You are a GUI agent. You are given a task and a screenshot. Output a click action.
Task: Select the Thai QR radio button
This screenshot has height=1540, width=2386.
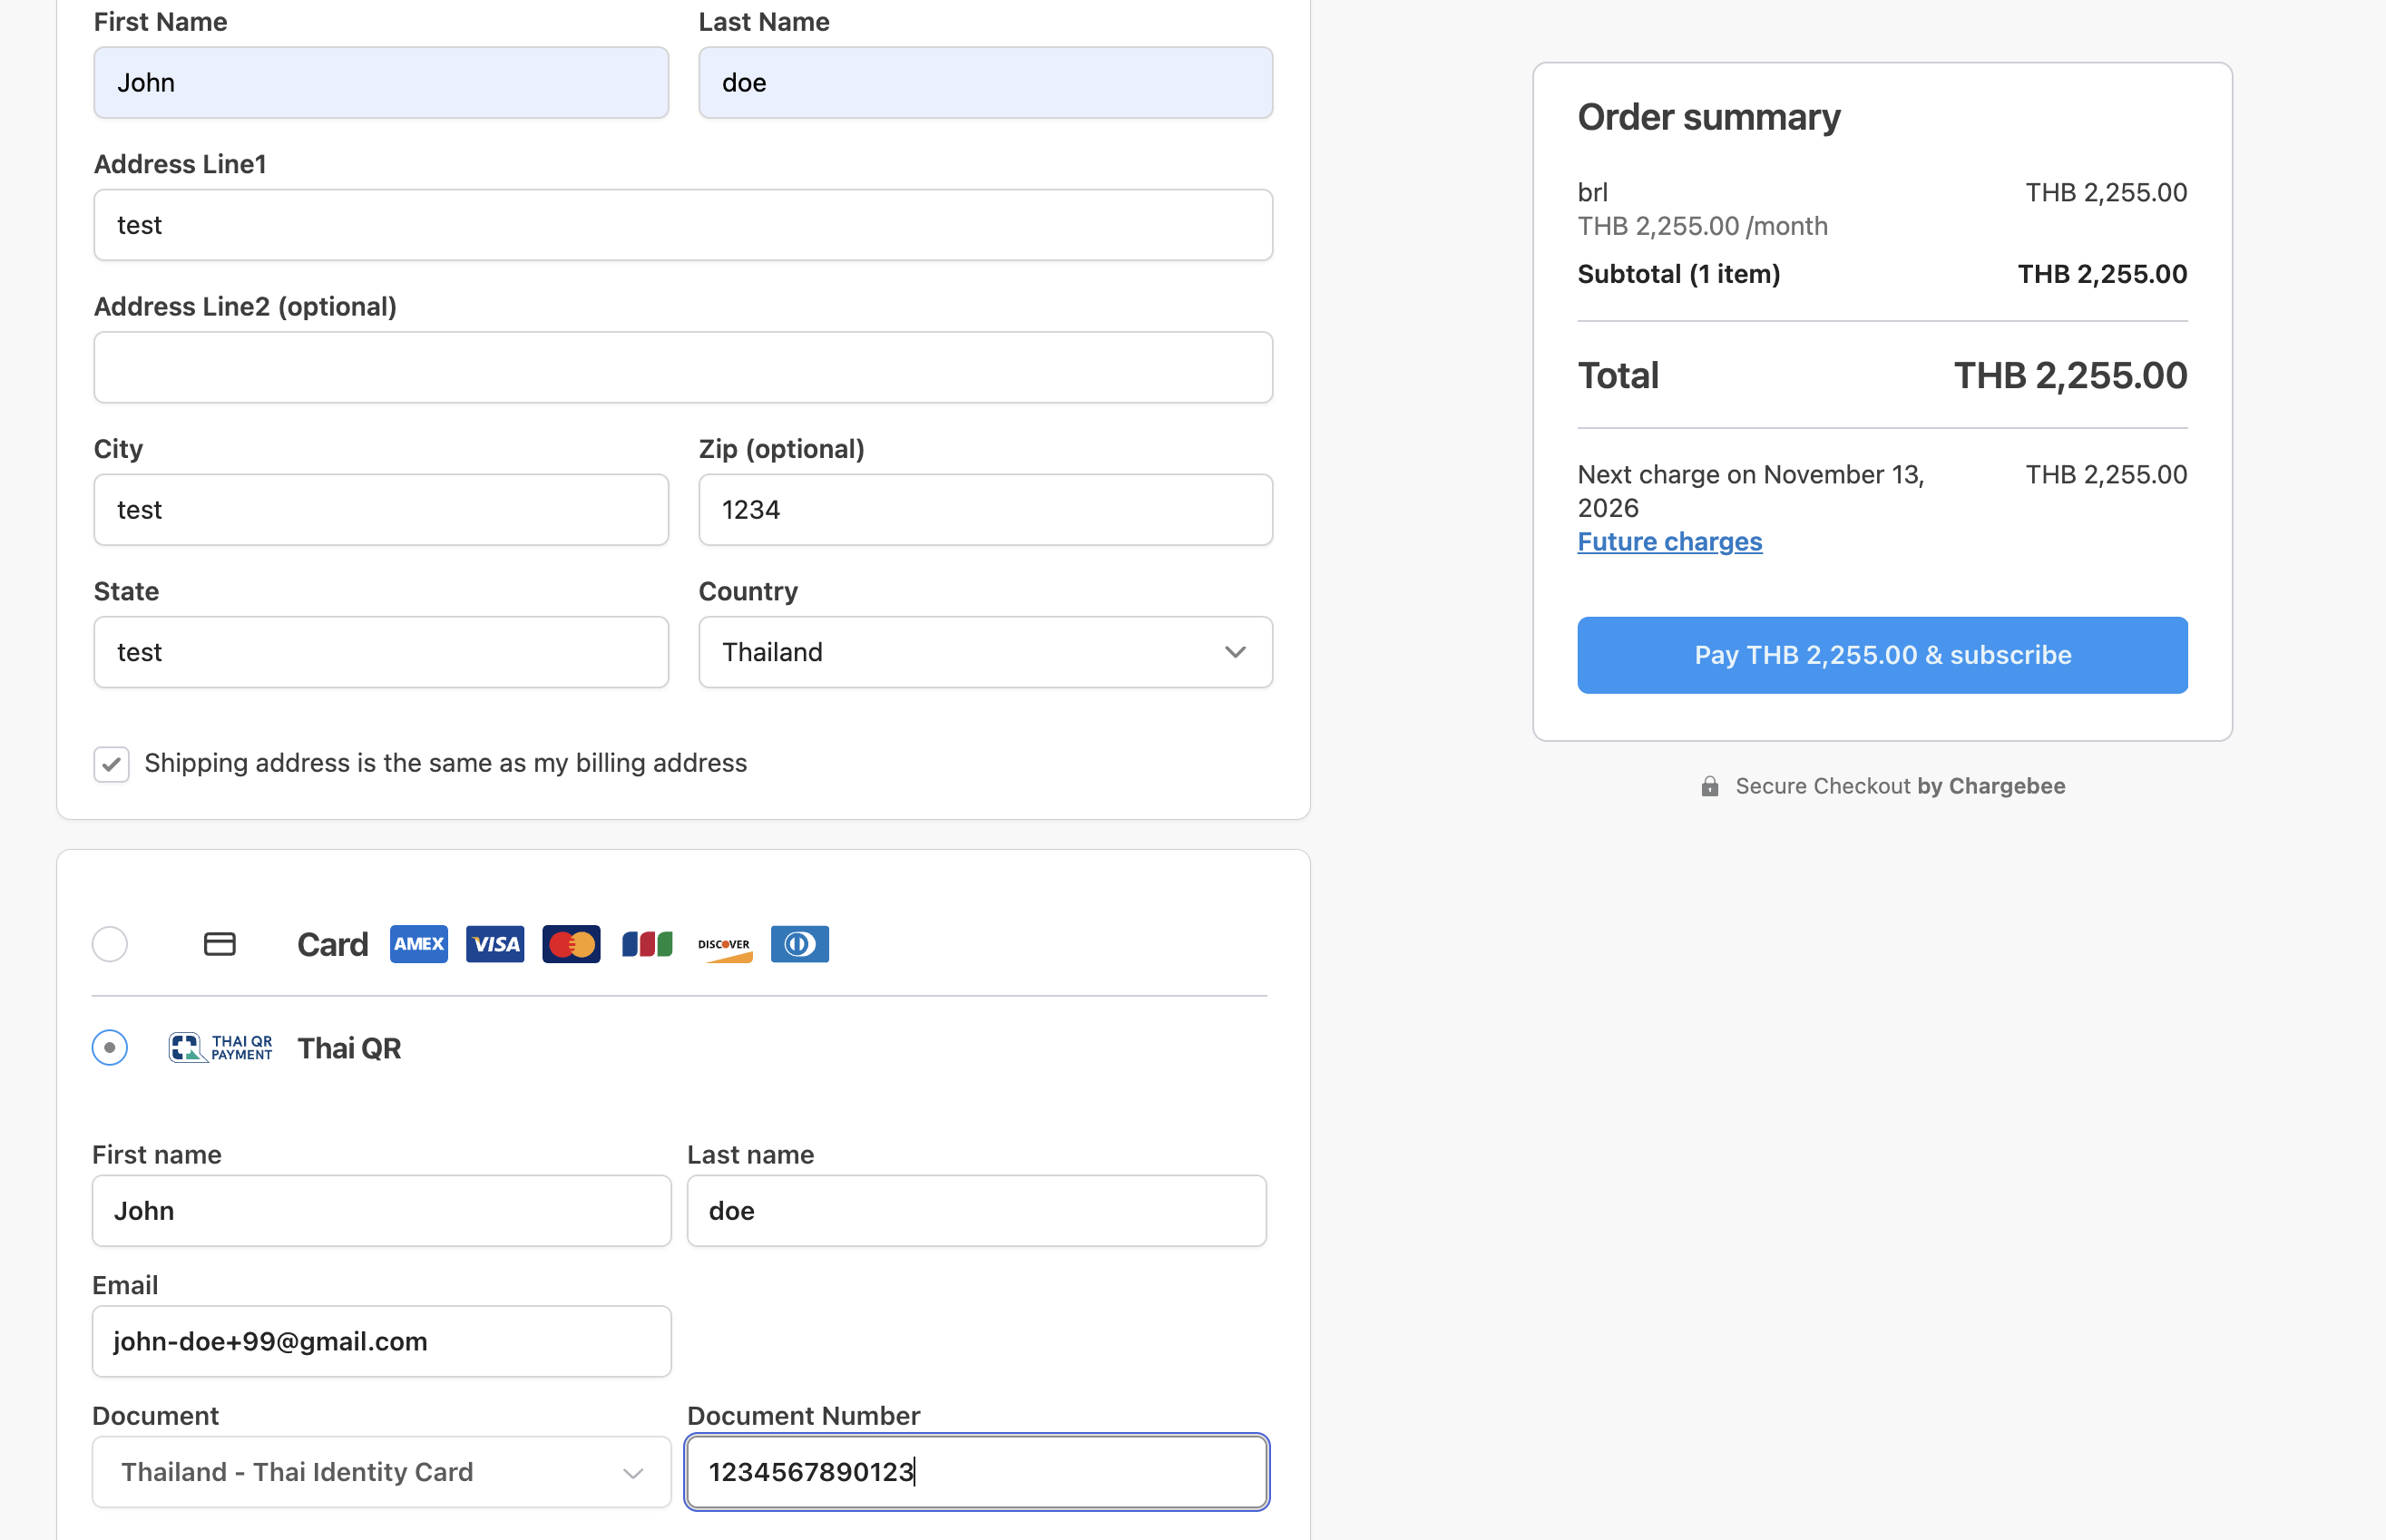(110, 1047)
